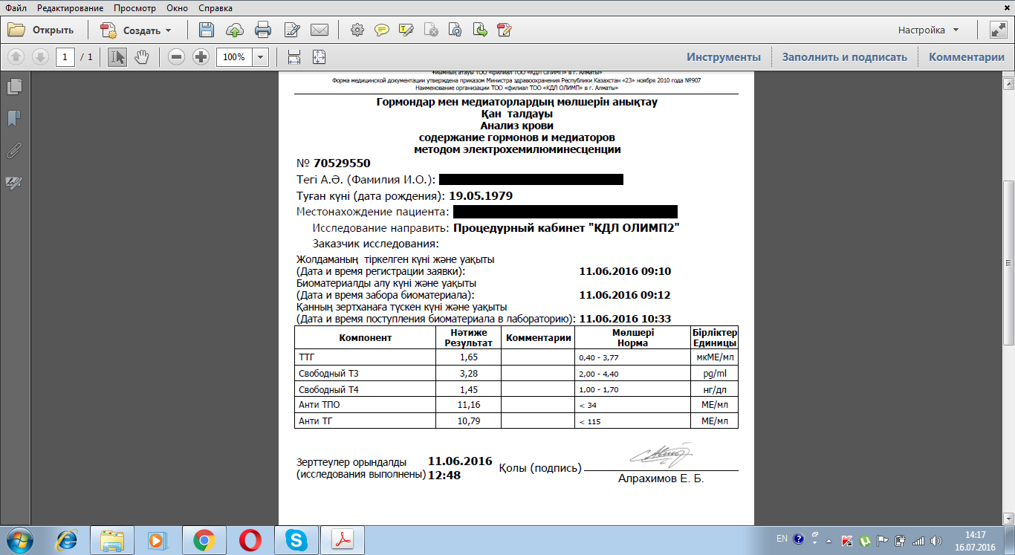Activate the text selection cursor tool
The width and height of the screenshot is (1015, 555).
point(117,57)
